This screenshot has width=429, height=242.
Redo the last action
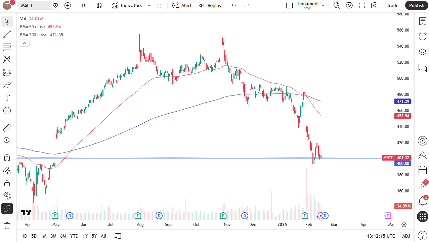(x=247, y=5)
